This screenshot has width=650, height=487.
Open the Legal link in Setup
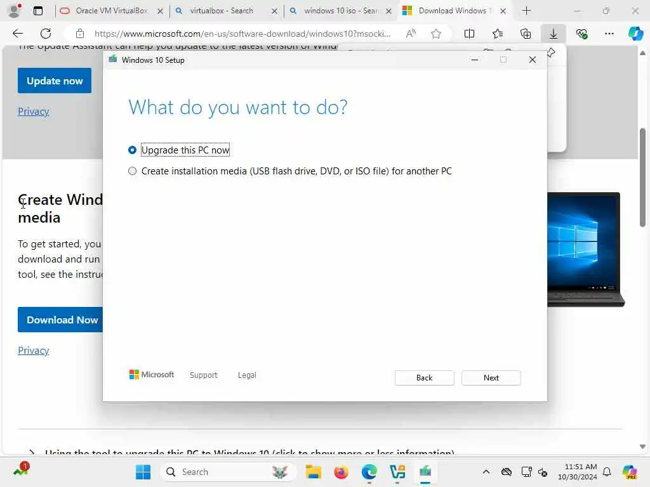(247, 375)
